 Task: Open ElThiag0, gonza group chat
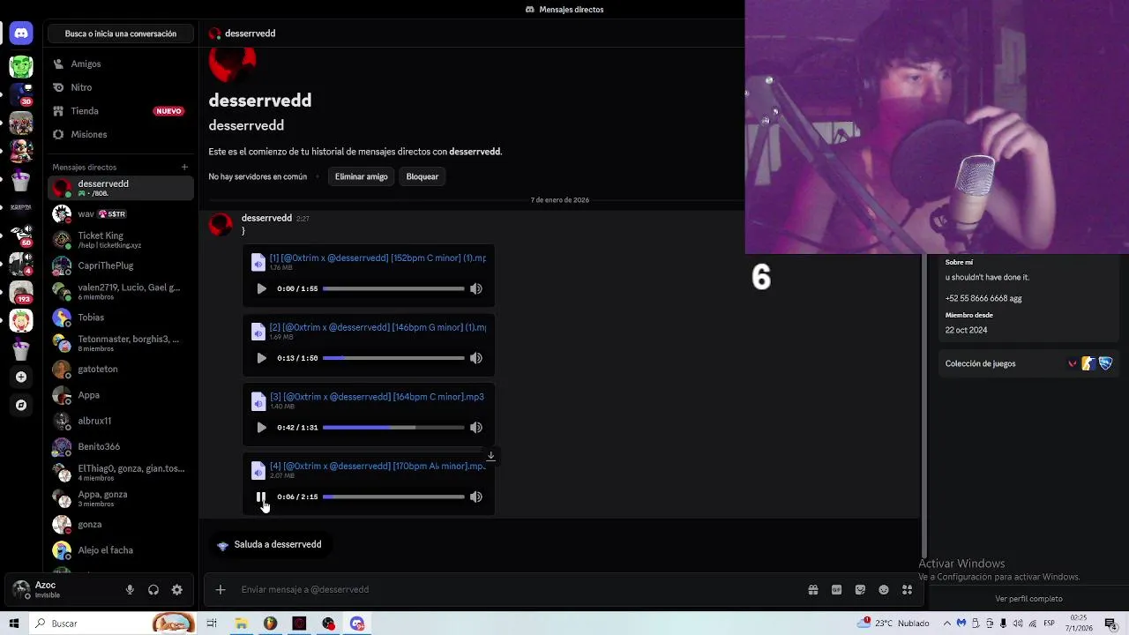121,473
